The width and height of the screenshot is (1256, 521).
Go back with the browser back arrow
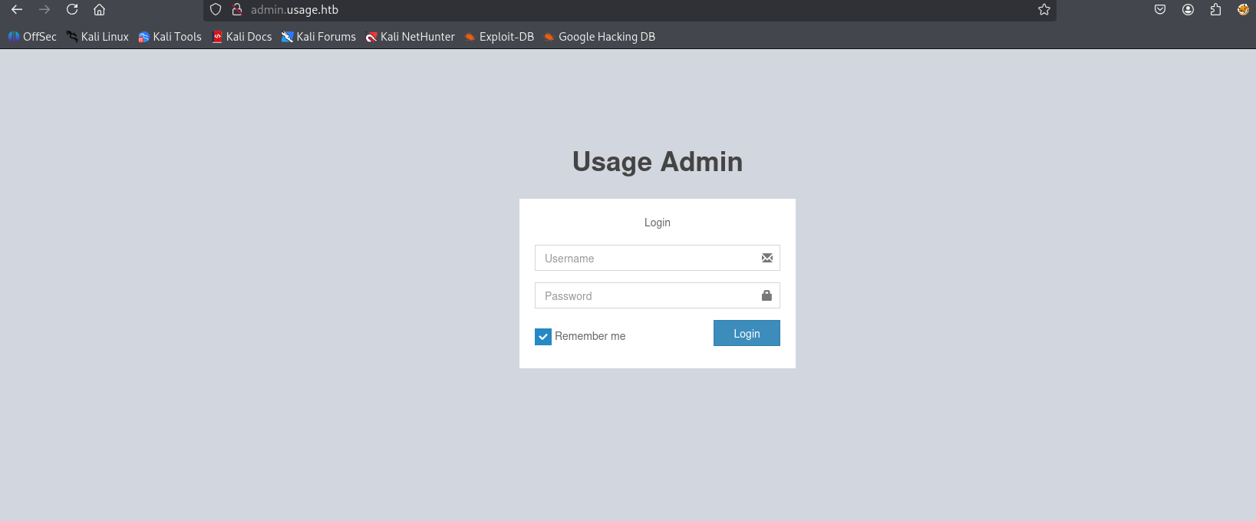point(17,10)
